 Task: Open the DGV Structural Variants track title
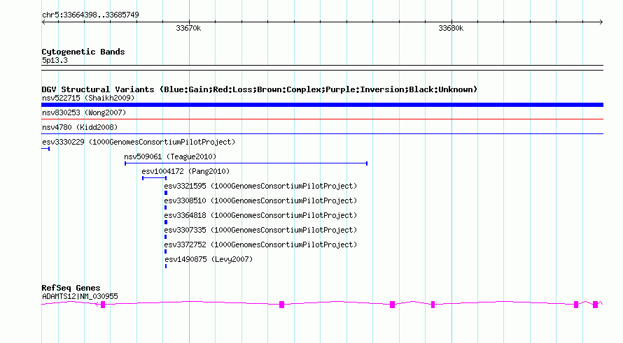(x=260, y=89)
